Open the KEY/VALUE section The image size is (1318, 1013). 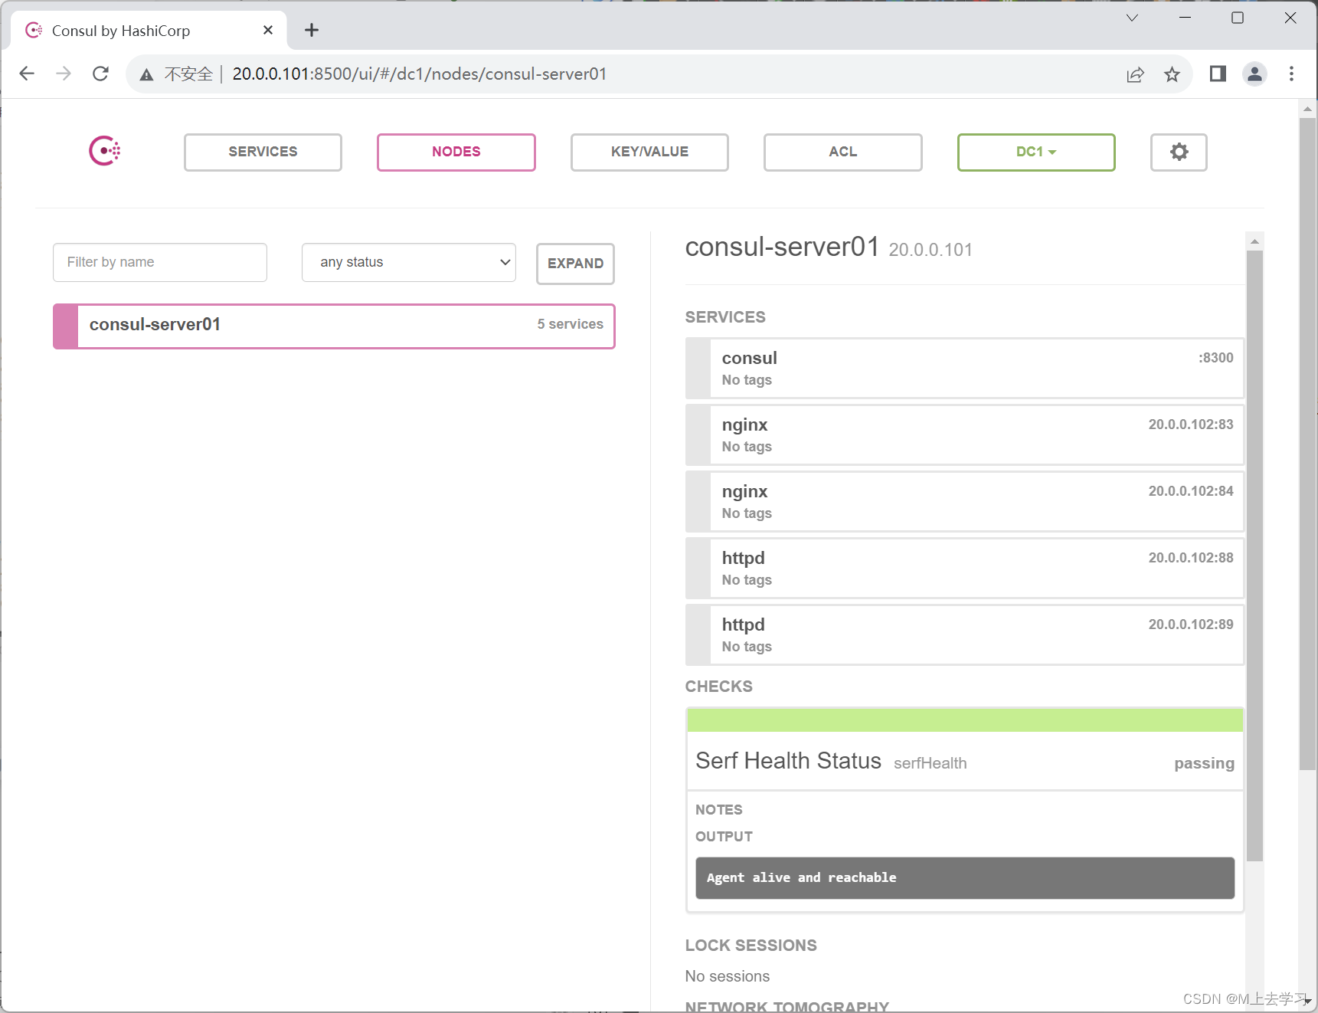click(649, 152)
